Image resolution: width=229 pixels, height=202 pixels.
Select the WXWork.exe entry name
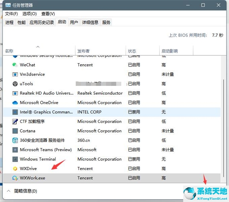pyautogui.click(x=32, y=178)
